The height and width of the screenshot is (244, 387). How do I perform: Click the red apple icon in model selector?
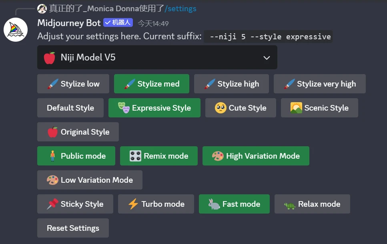click(x=49, y=58)
